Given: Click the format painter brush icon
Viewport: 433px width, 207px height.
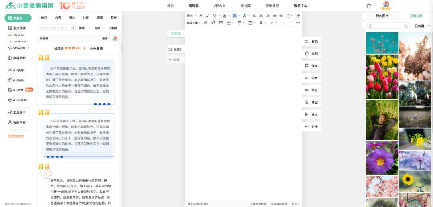Looking at the screenshot, I should (213, 23).
